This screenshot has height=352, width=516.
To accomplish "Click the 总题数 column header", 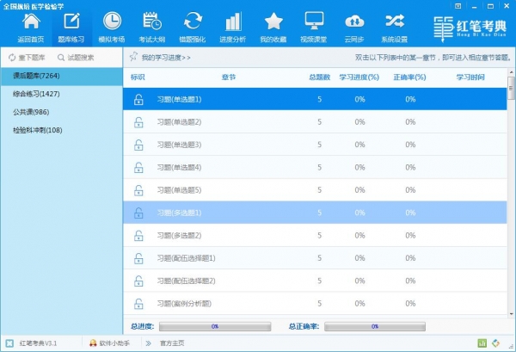I will (x=319, y=77).
